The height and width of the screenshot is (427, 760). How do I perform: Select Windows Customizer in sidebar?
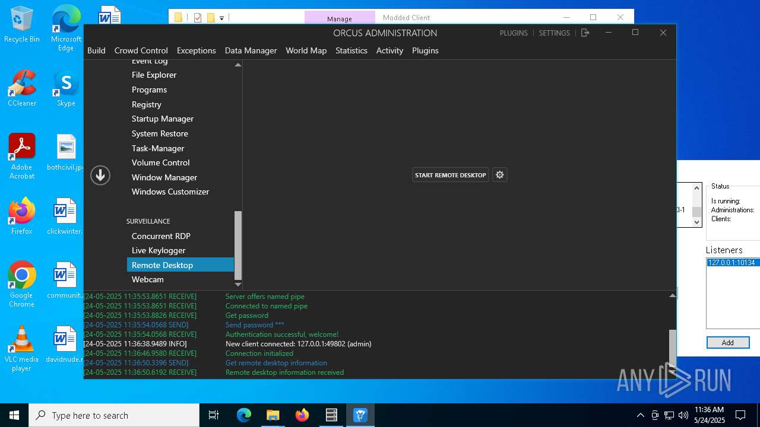[x=180, y=192]
